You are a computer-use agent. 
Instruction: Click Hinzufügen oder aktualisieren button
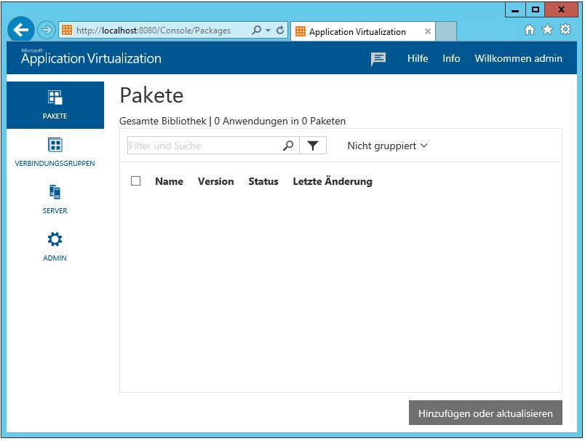click(x=485, y=413)
